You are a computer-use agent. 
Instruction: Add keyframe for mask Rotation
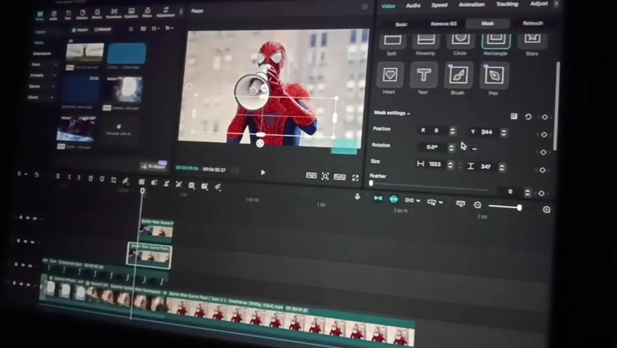coord(543,152)
